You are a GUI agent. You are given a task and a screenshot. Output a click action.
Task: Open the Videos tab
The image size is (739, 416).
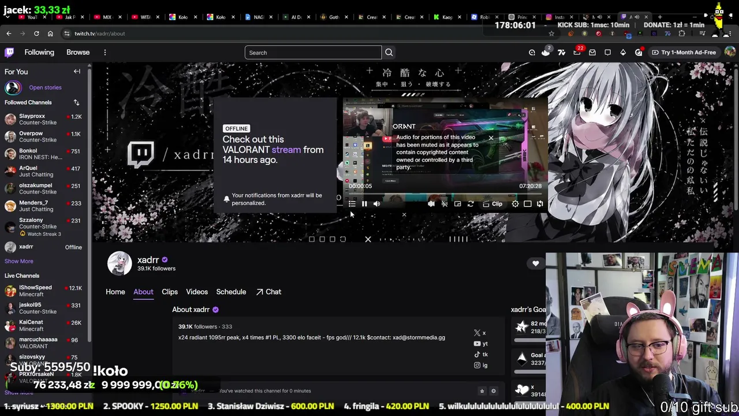point(197,292)
